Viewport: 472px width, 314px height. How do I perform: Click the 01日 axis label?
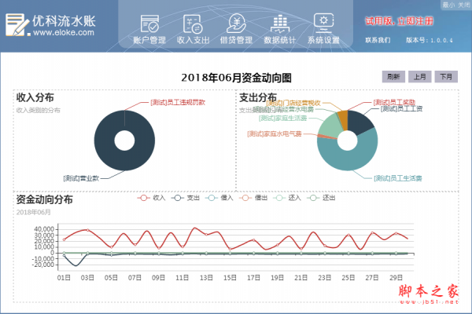tap(64, 278)
